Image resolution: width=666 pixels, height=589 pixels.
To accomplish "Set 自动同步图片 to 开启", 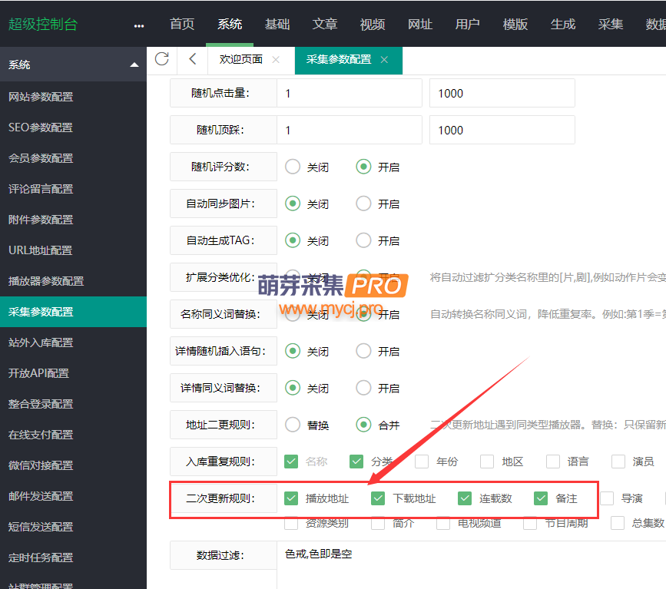I will pyautogui.click(x=363, y=204).
